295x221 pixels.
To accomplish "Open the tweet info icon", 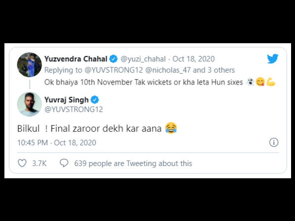I will (273, 142).
